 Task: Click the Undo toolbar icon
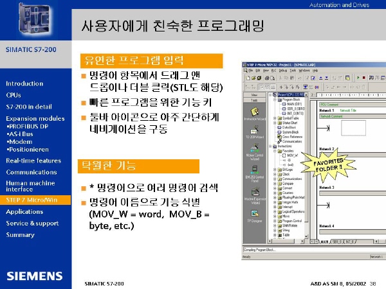click(x=300, y=78)
